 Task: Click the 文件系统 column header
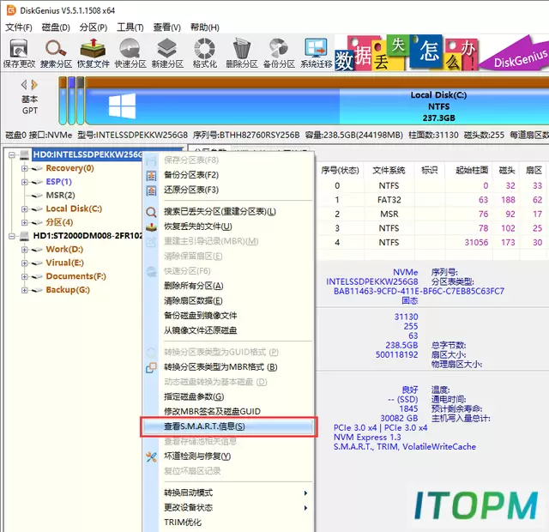[389, 171]
